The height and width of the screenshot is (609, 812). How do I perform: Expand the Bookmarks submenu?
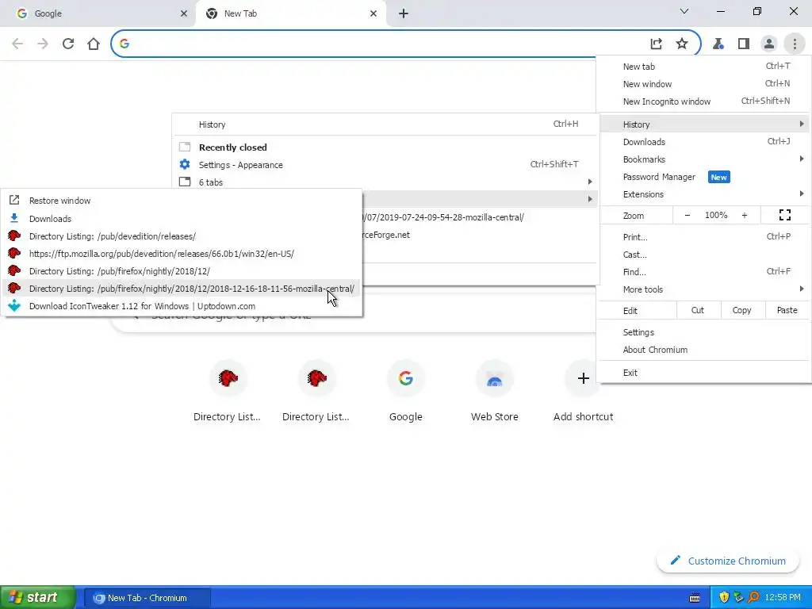point(704,159)
